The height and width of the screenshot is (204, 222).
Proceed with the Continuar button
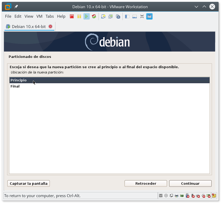pos(190,184)
